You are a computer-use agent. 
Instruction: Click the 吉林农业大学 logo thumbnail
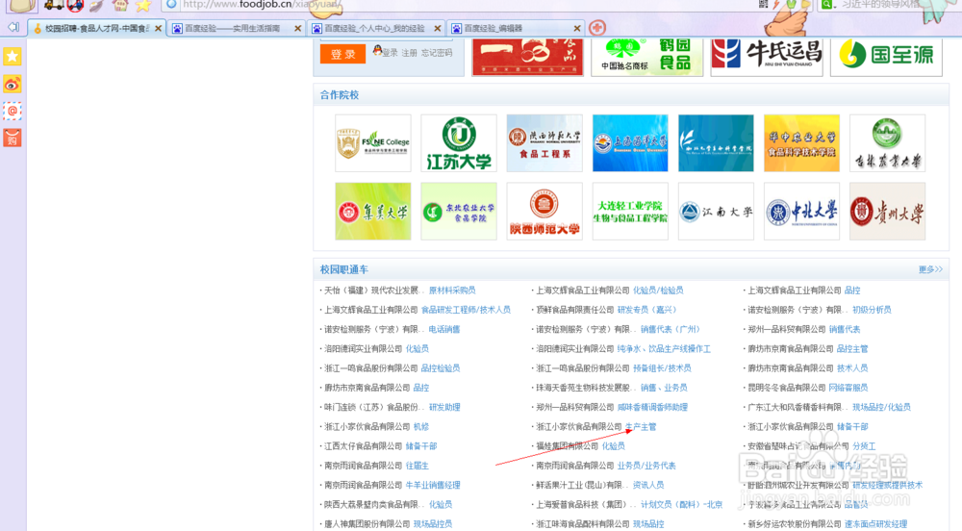pyautogui.click(x=887, y=143)
